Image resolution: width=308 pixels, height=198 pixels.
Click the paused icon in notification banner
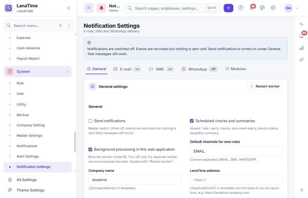pyautogui.click(x=89, y=42)
